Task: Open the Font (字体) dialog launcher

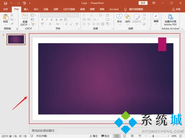Action: click(79, 29)
